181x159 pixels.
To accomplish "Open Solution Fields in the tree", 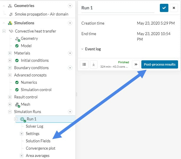I will [38, 141].
